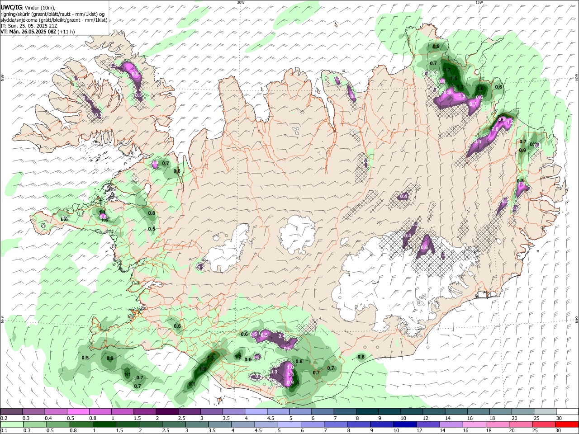Click the darkest purple swatch in snow legend
Viewport: 579px width, 434px height.
[x=166, y=412]
